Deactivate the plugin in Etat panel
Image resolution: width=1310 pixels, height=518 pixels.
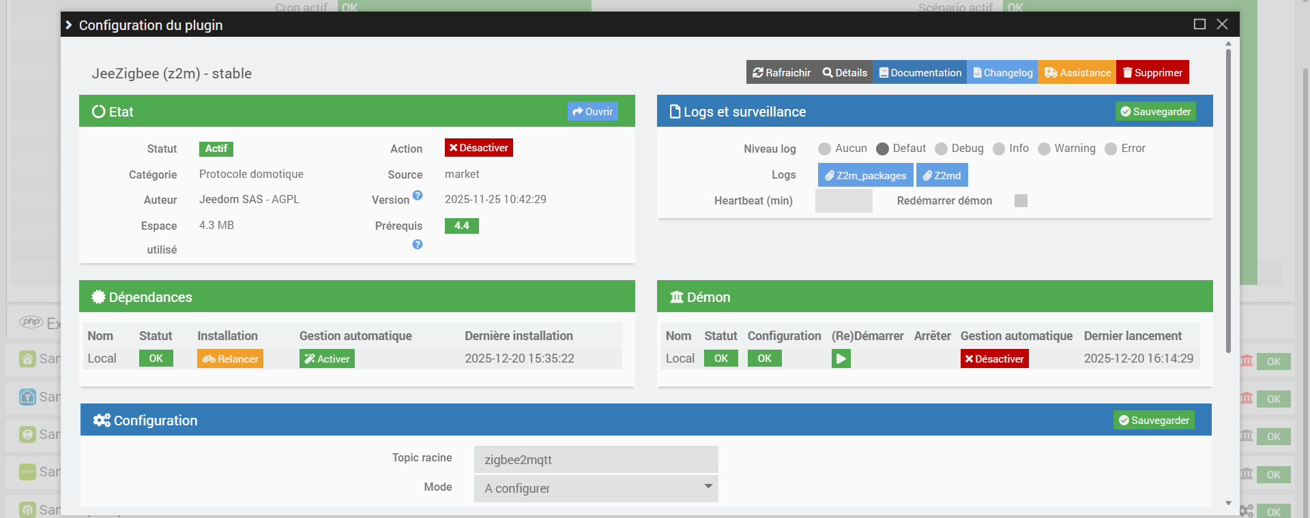coord(478,148)
